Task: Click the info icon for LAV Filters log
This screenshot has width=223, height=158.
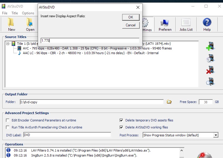Action: click(8, 150)
